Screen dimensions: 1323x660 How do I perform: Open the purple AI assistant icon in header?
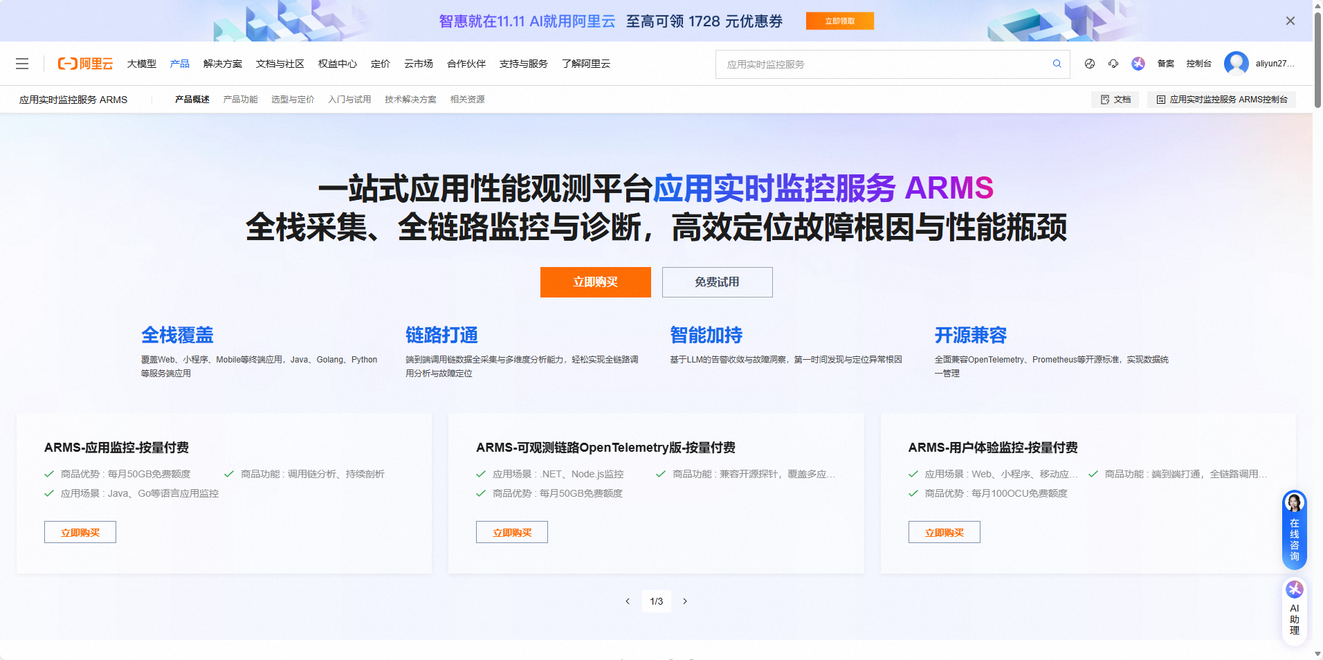[x=1138, y=64]
